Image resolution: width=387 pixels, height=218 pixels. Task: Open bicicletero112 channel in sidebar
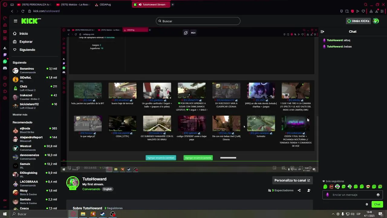coord(35,106)
